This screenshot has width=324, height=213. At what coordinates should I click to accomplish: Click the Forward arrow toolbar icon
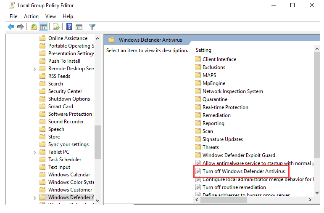[x=21, y=27]
